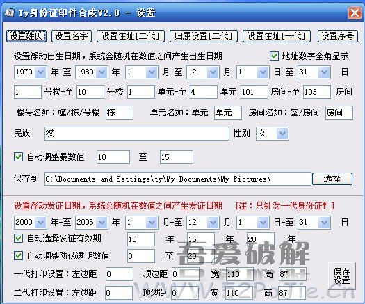
Task: Click the 一代打印设置 高 field showing 87
Action: point(293,274)
